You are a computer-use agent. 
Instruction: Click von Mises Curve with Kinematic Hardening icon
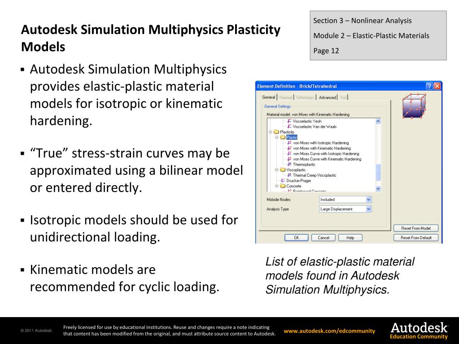coord(289,159)
